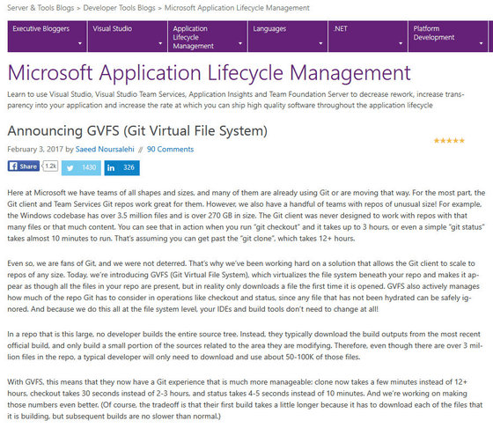Expand the .NET menu arrow
This screenshot has width=493, height=428.
click(x=401, y=43)
